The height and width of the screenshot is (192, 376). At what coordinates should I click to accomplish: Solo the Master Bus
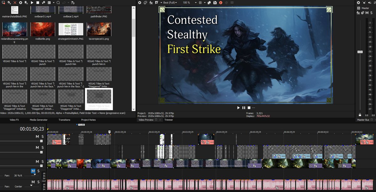(371, 13)
